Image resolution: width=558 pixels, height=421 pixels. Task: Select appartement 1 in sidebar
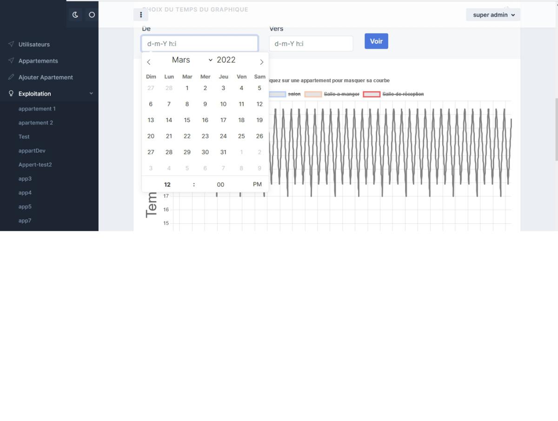coord(37,109)
